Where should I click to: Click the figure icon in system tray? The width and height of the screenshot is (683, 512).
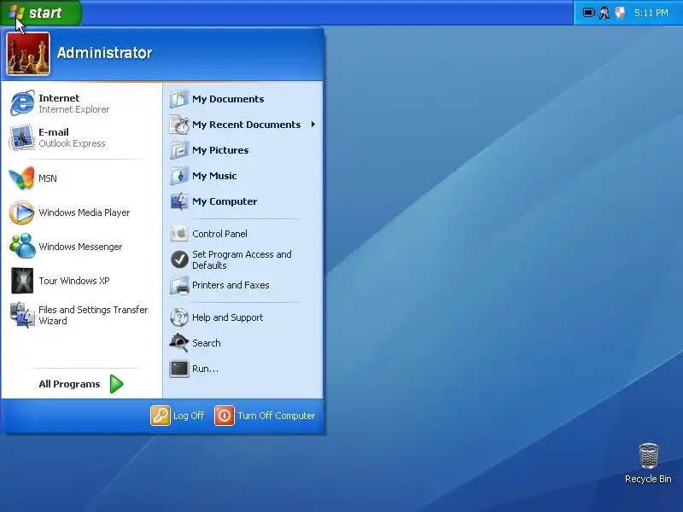604,13
